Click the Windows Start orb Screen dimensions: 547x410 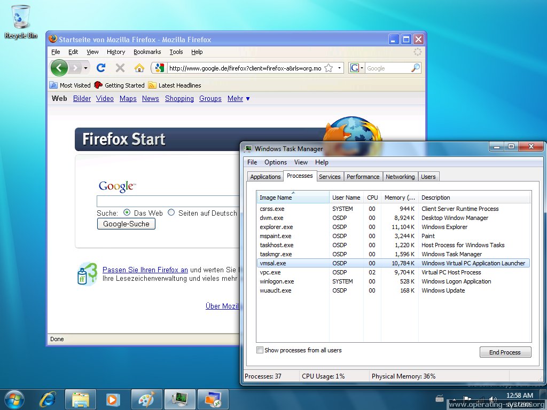[14, 399]
